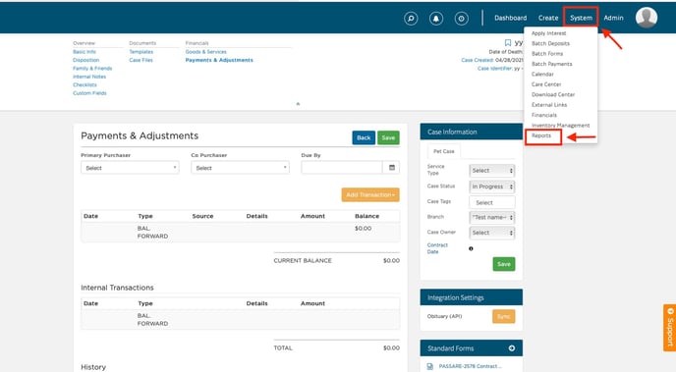
Task: Open PASSARE-2578 Contract form link
Action: [x=470, y=366]
